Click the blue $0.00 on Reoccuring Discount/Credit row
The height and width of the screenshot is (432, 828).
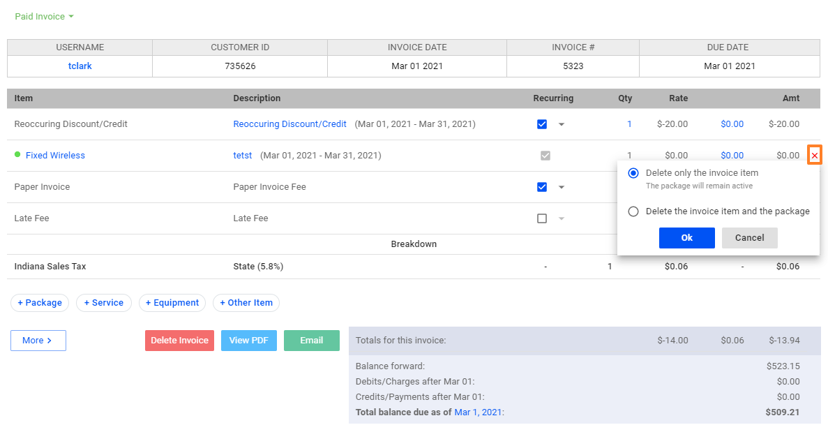tap(732, 124)
